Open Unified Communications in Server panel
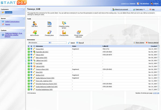Image resolution: width=161 pixels, height=110 pixels. [x=12, y=22]
